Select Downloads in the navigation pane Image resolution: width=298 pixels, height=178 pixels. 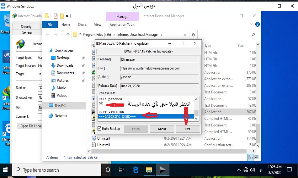[x=65, y=65]
